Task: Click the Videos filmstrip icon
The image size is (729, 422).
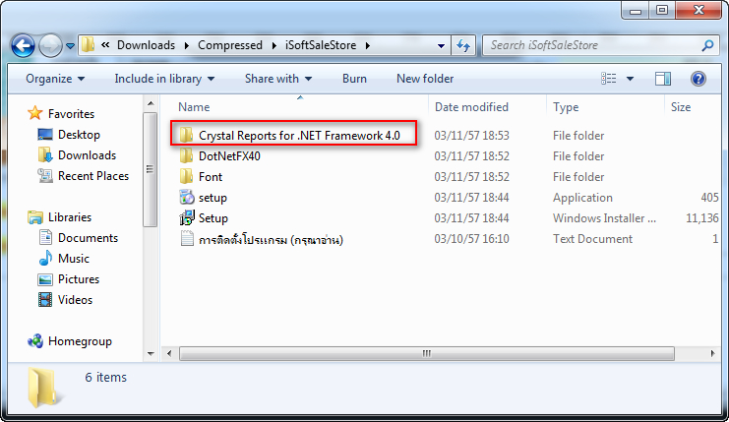Action: tap(45, 300)
